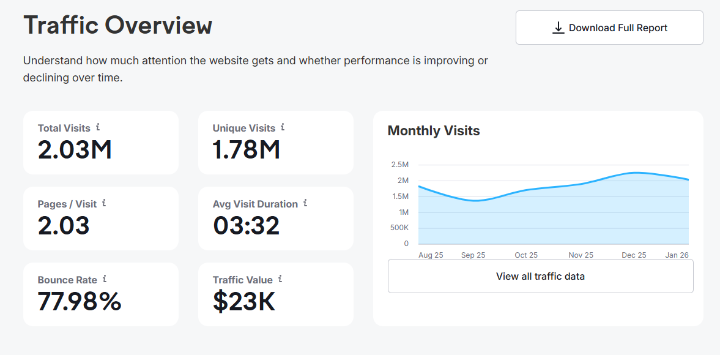The height and width of the screenshot is (355, 720).
Task: Click the info icon beside Traffic Value
Action: 280,278
